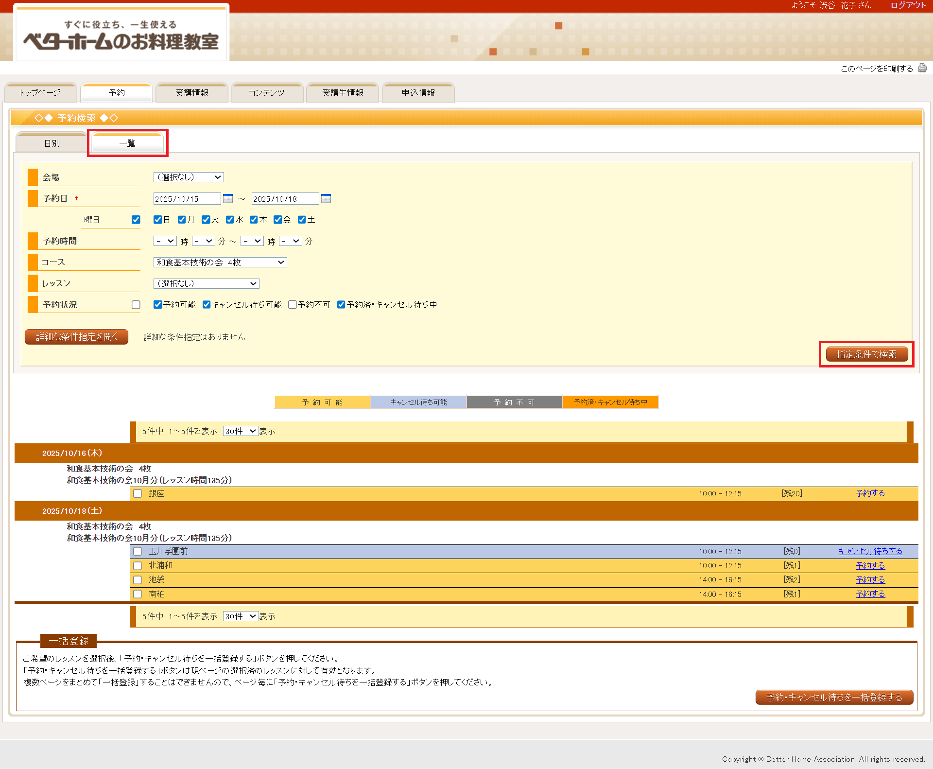Switch to the 日別 tab
Screen dimensions: 933x769
pyautogui.click(x=52, y=143)
